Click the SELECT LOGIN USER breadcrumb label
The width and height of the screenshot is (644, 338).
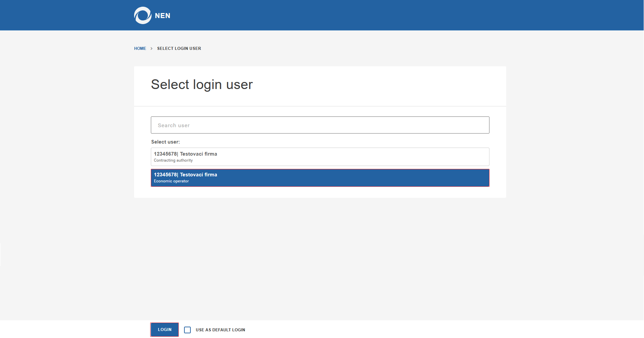tap(179, 48)
